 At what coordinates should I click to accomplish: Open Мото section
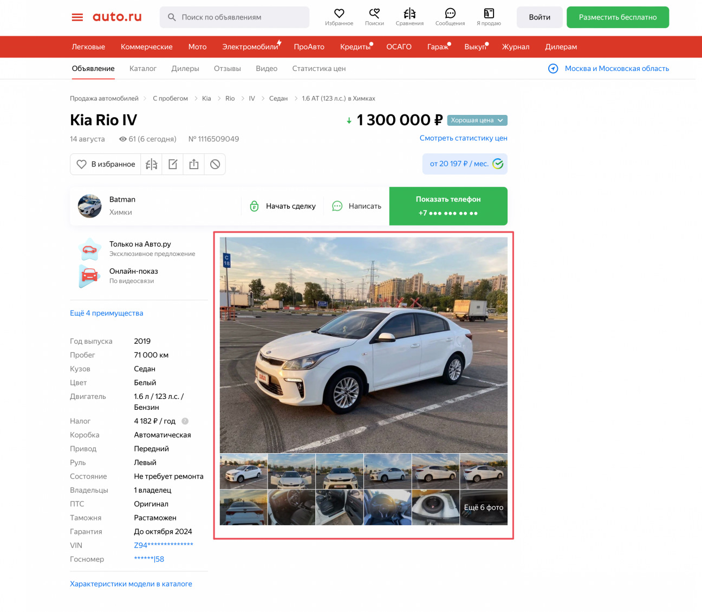click(197, 47)
